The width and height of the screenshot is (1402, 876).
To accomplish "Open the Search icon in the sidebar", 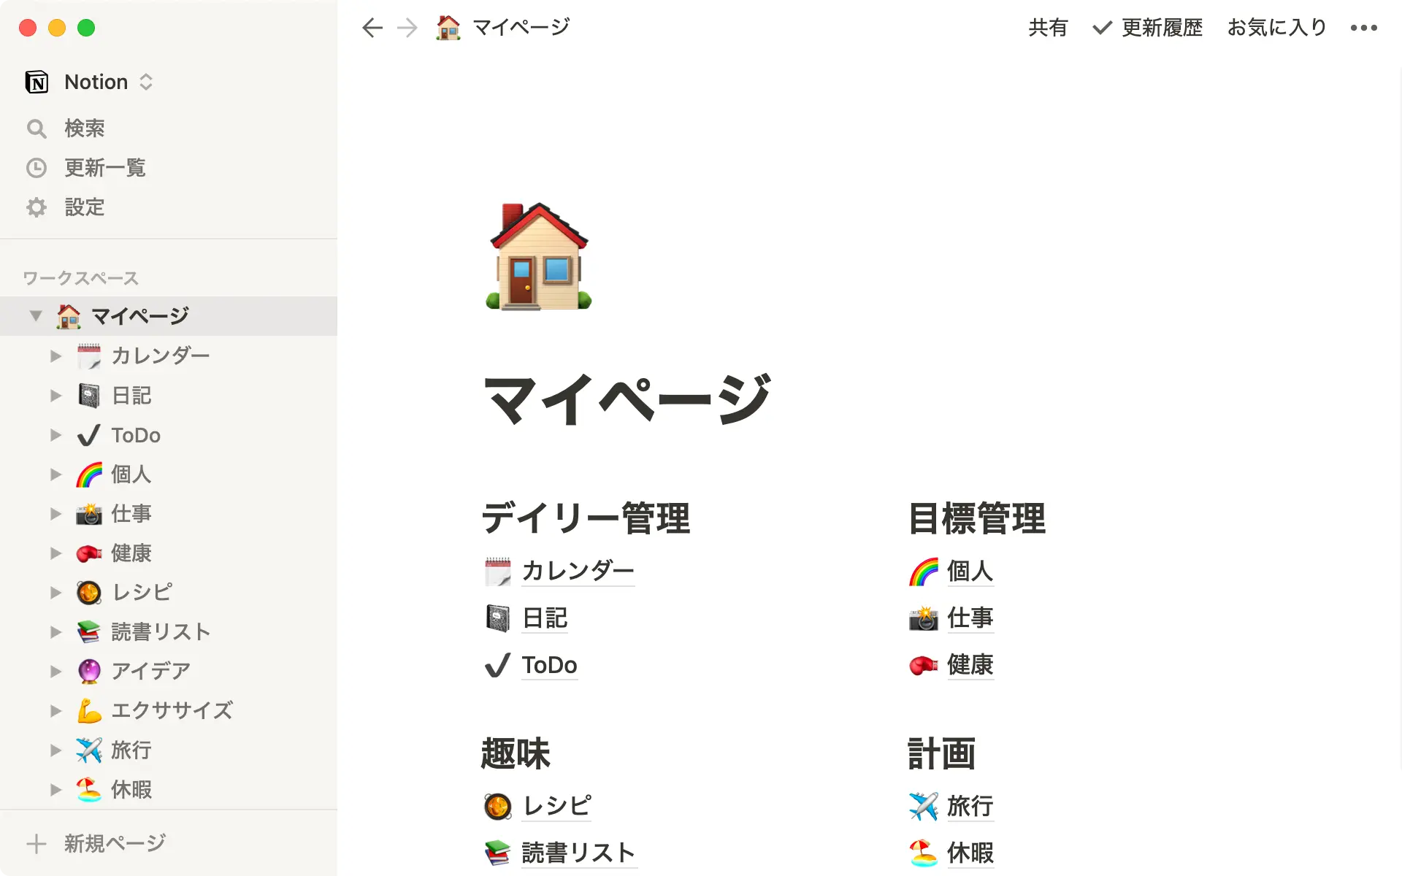I will 37,128.
